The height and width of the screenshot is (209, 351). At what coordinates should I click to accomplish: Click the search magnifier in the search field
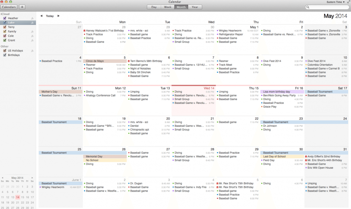click(308, 7)
